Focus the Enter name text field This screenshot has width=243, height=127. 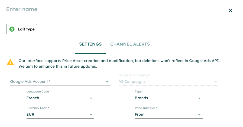(41, 9)
